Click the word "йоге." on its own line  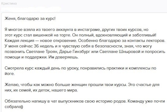10,74
